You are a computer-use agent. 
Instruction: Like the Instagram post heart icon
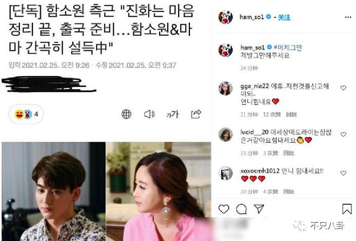[224, 209]
